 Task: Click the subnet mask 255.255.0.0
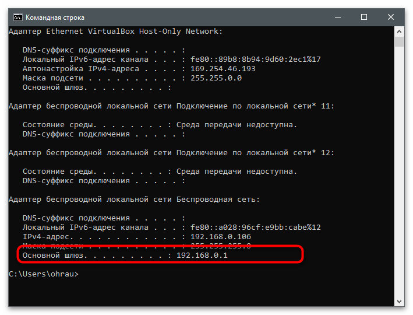pos(216,78)
